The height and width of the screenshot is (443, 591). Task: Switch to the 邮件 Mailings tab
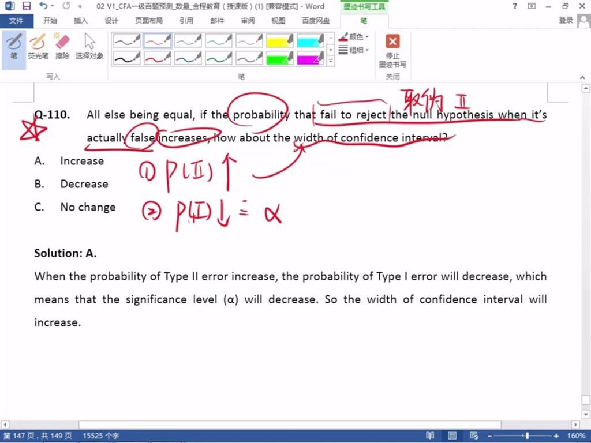click(x=217, y=21)
